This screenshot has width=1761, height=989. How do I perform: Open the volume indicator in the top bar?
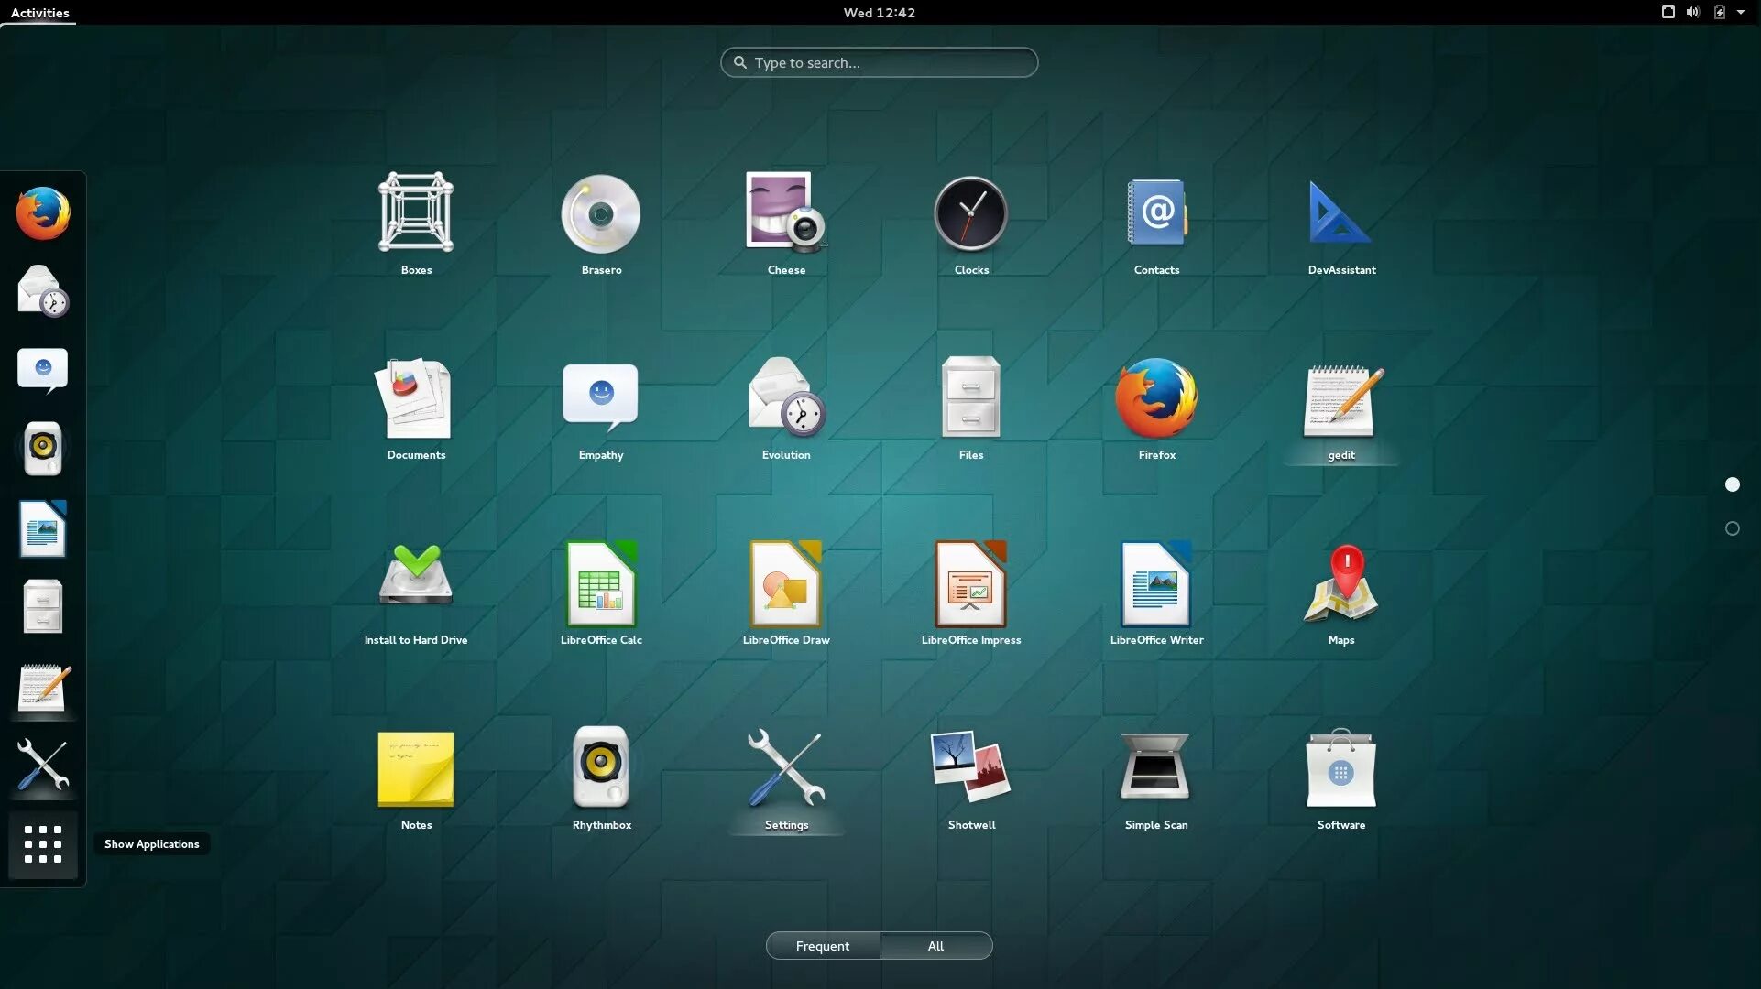tap(1691, 12)
